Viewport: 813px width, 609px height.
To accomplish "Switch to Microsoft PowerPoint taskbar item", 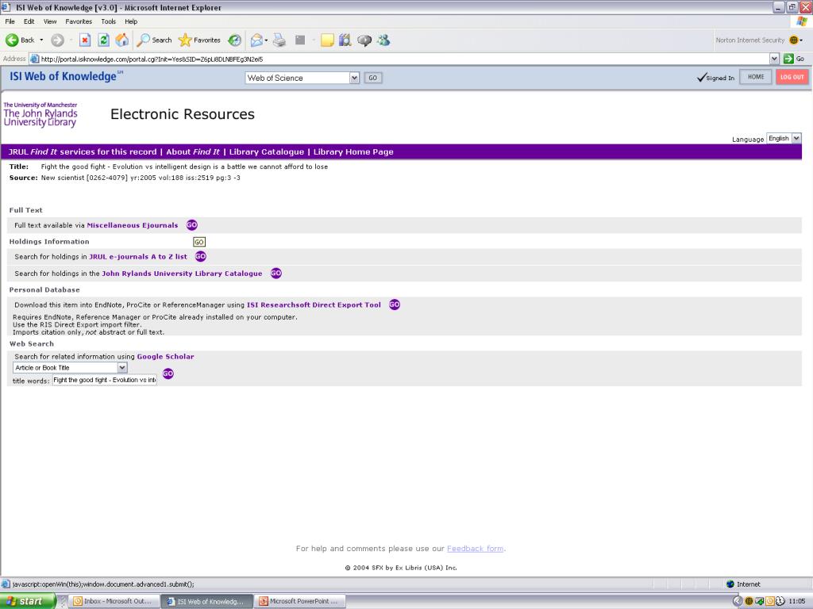I will click(x=301, y=601).
